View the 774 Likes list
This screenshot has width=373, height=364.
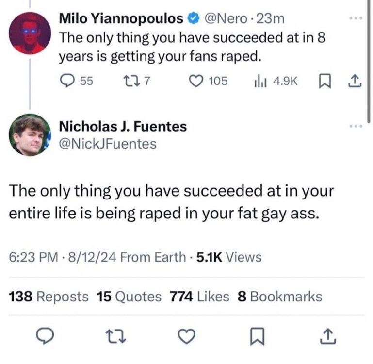pos(199,297)
